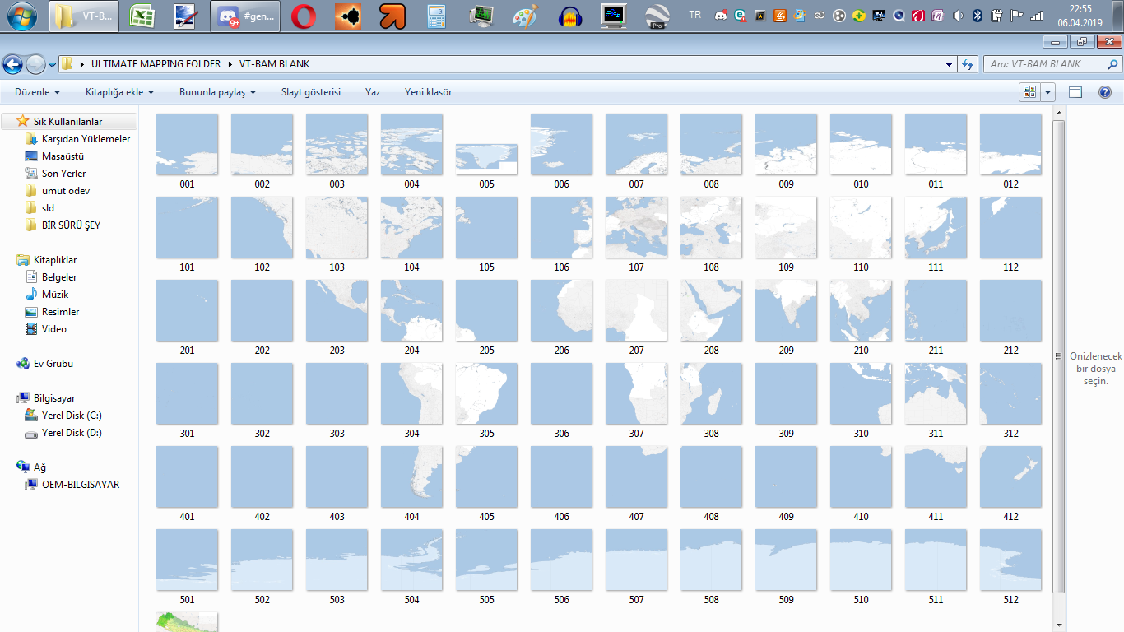Open Bununla paylaş menu
The image size is (1124, 632).
click(x=217, y=92)
